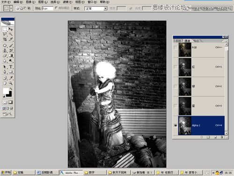
Task: Select the Polygonal Lasso tool
Action: pyautogui.click(x=5, y=34)
